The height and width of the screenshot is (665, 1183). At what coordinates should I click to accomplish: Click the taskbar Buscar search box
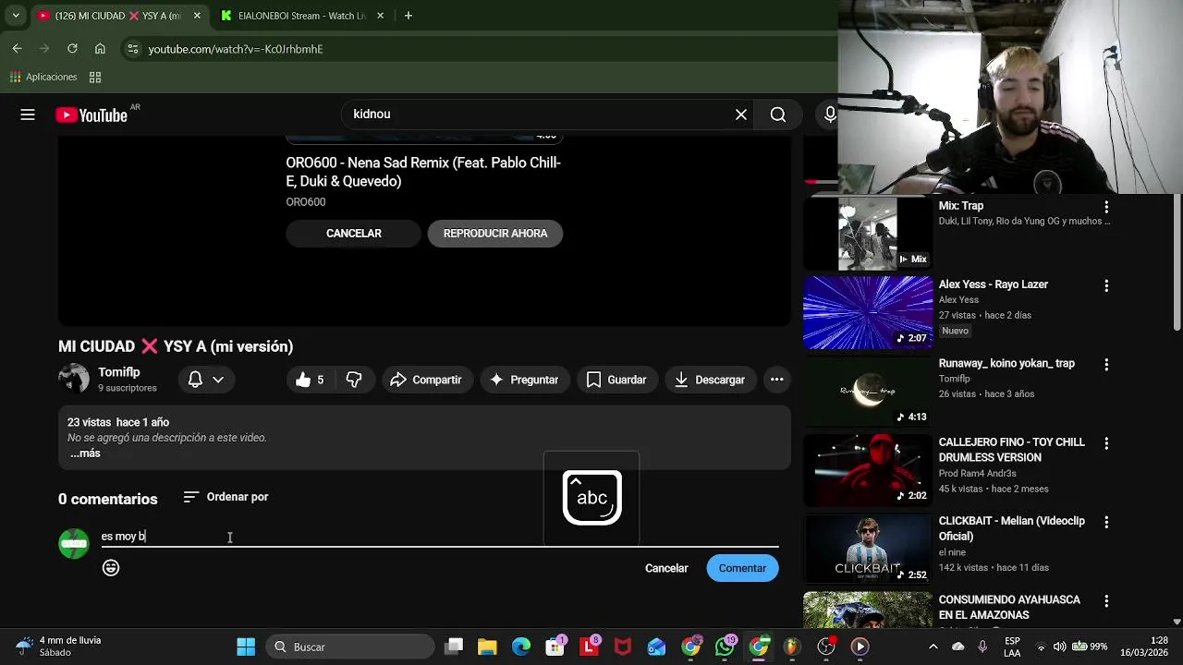(351, 647)
